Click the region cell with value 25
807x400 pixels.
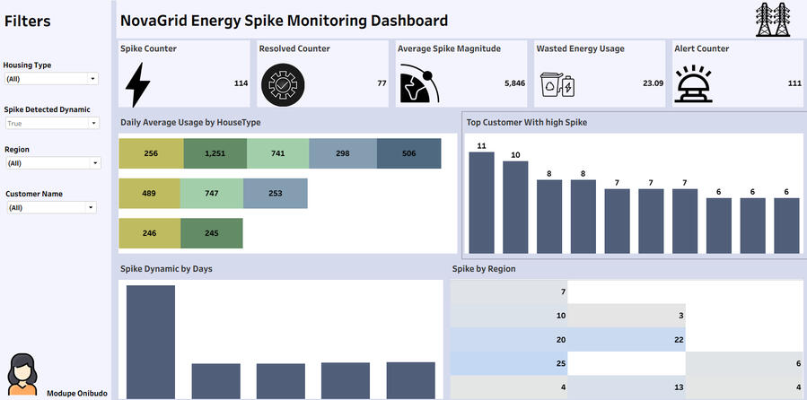point(509,362)
